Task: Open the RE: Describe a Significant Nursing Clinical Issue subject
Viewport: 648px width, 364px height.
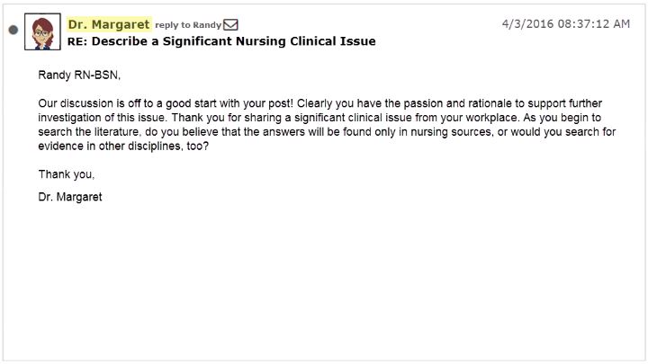Action: point(221,41)
